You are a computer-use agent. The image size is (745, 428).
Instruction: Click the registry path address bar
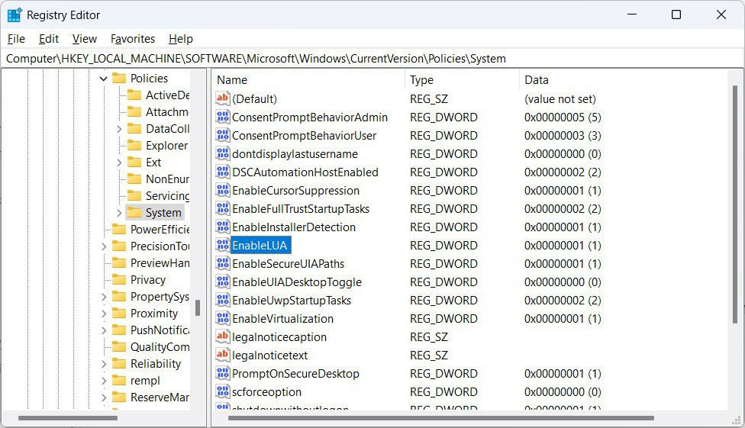point(372,59)
